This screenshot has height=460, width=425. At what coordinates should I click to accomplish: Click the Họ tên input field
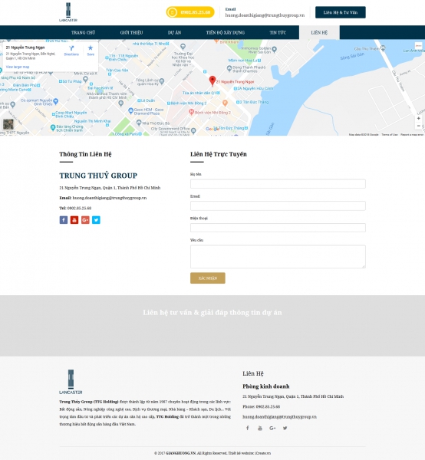[278, 184]
